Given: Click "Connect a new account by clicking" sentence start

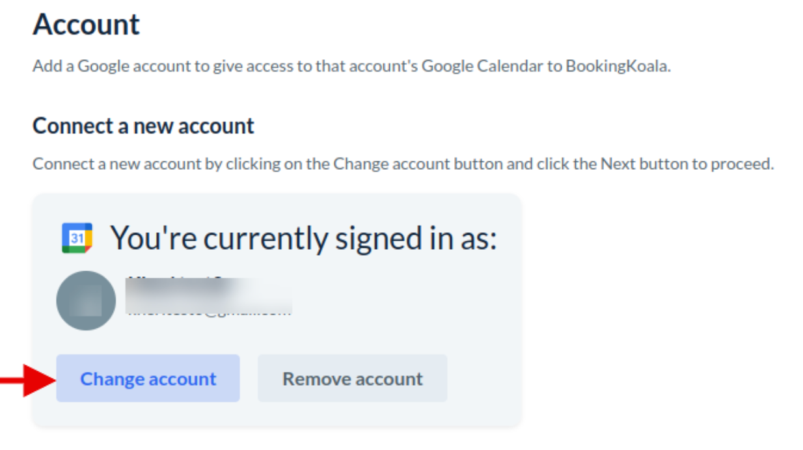Looking at the screenshot, I should click(128, 163).
